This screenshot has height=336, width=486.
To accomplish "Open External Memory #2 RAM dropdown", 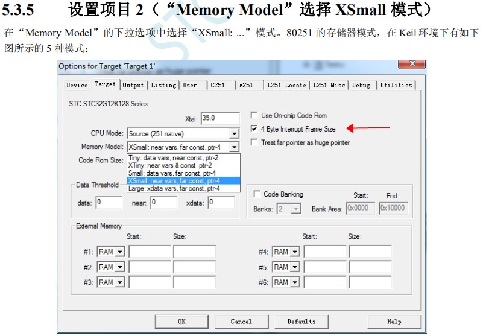I will 120,267.
